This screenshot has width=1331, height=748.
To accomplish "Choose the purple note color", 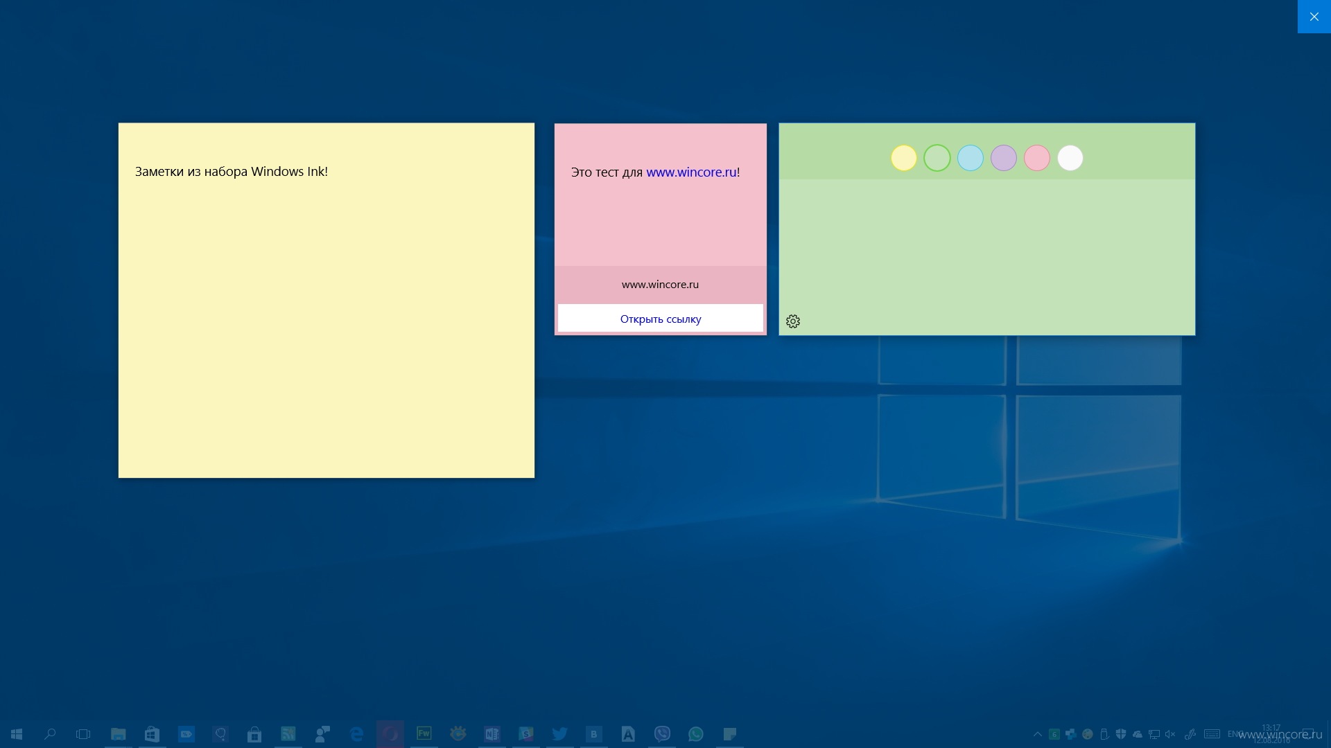I will point(1004,158).
